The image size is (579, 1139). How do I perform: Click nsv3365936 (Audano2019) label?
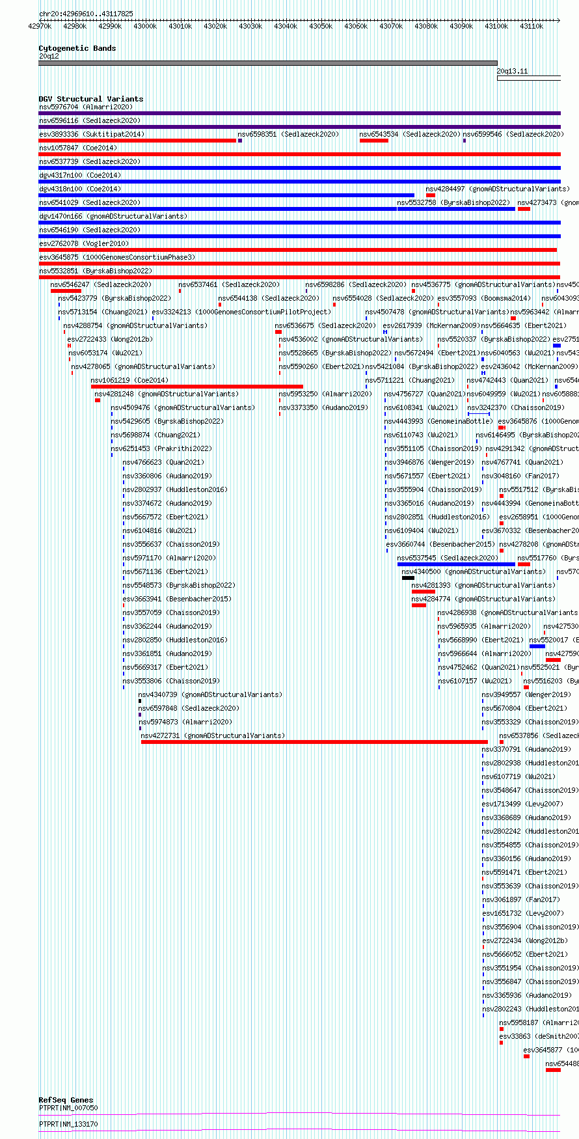(x=527, y=995)
